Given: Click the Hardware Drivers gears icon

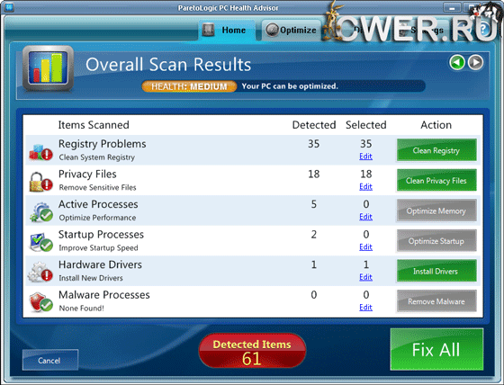Looking at the screenshot, I should pos(40,272).
